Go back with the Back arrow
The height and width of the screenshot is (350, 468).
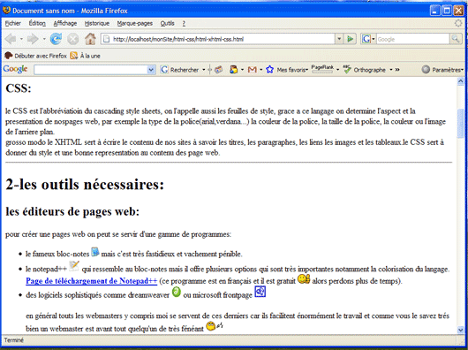coord(11,39)
